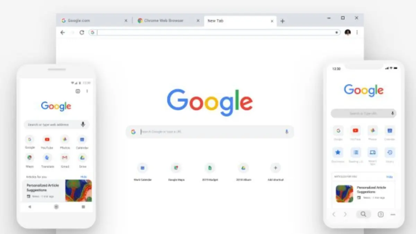Open the Work Calendar shortcut
This screenshot has height=234, width=416.
(142, 168)
